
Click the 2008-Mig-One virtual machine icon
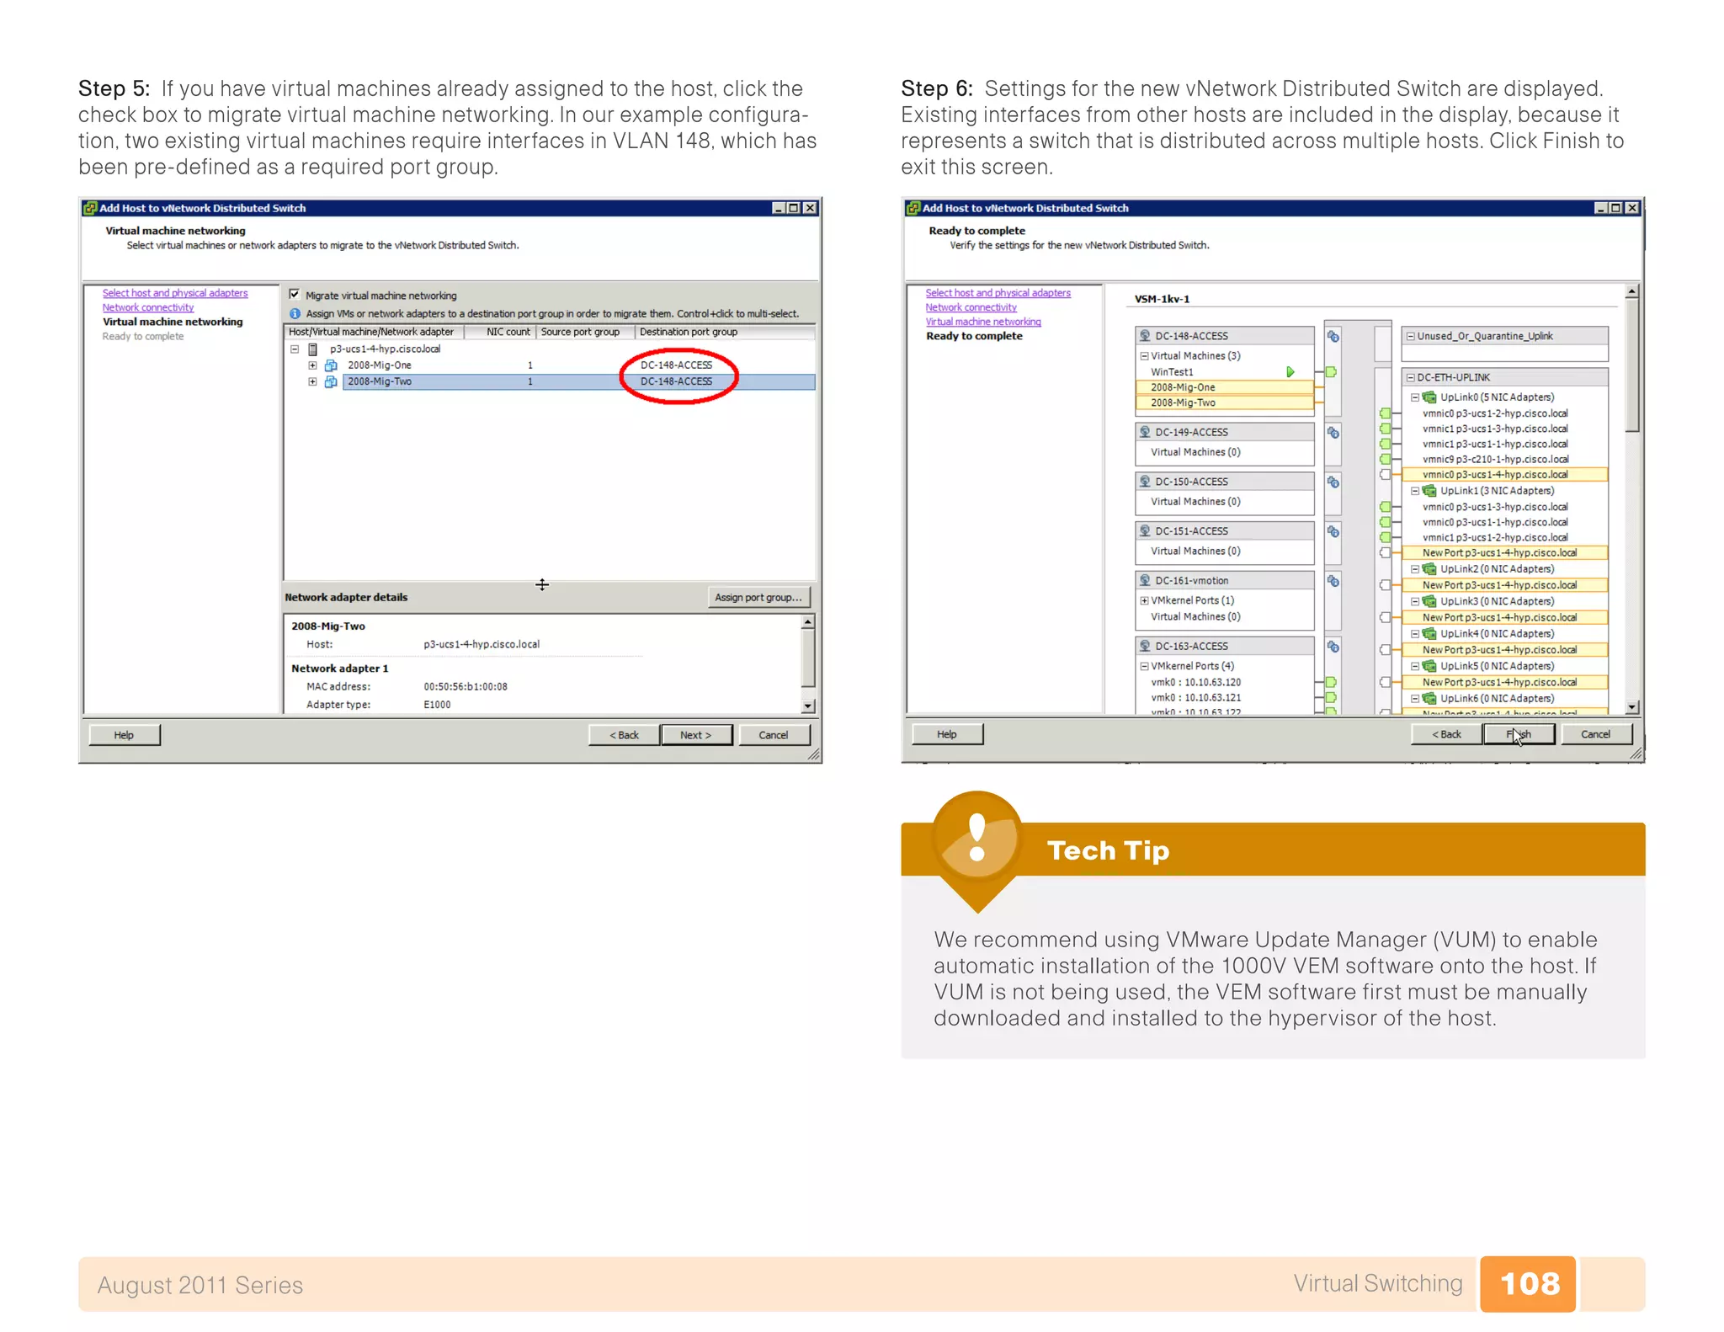tap(332, 365)
